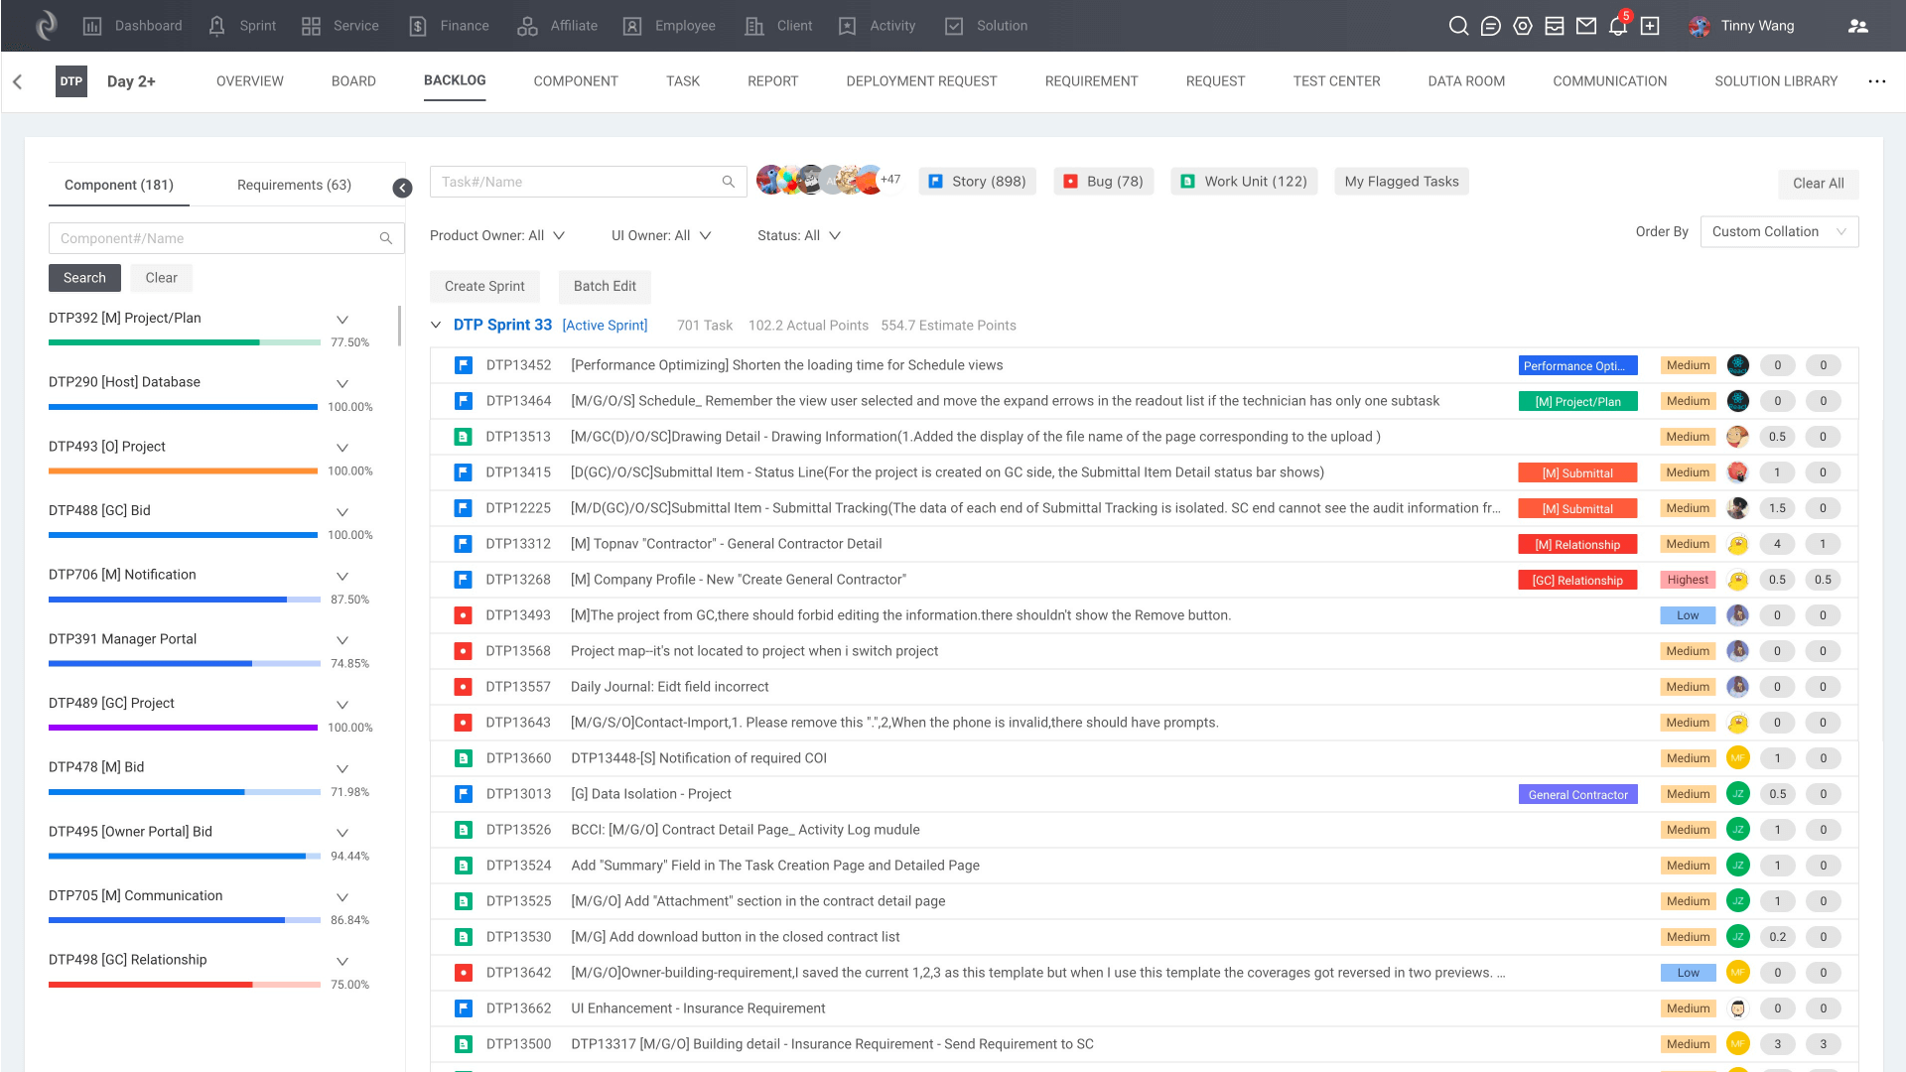Open the contacts people icon at the top right
1906x1072 pixels.
[x=1857, y=26]
